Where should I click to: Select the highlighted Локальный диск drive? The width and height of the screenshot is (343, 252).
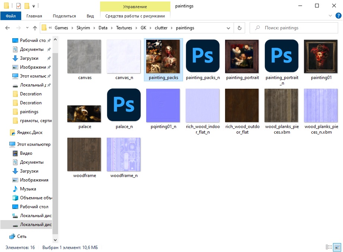[x=26, y=225]
